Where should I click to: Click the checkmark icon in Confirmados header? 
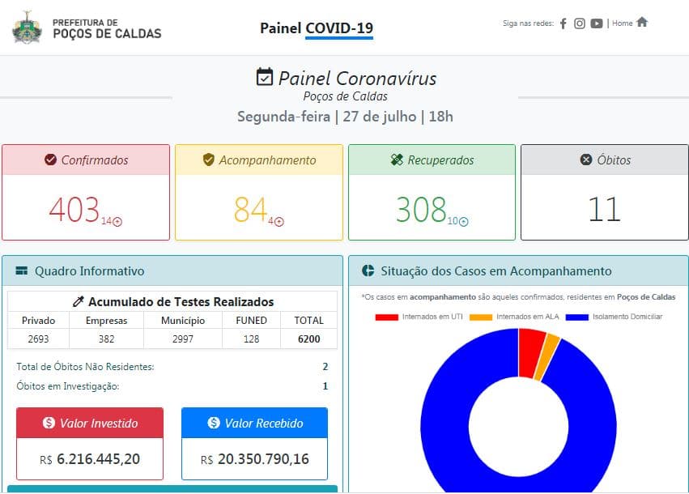(50, 160)
